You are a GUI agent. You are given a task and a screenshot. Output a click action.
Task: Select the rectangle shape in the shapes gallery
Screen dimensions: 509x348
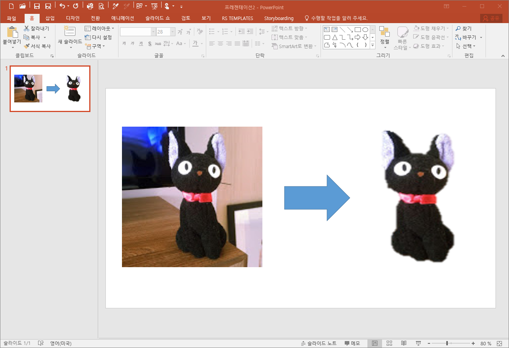pos(357,30)
